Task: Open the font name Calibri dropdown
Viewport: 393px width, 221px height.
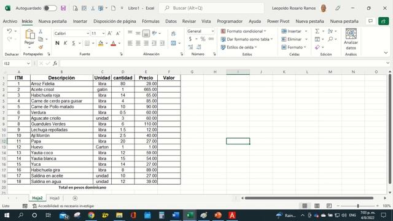Action: pos(88,34)
